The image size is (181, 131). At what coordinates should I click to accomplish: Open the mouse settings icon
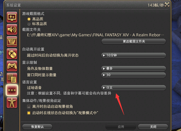pyautogui.click(x=12, y=54)
